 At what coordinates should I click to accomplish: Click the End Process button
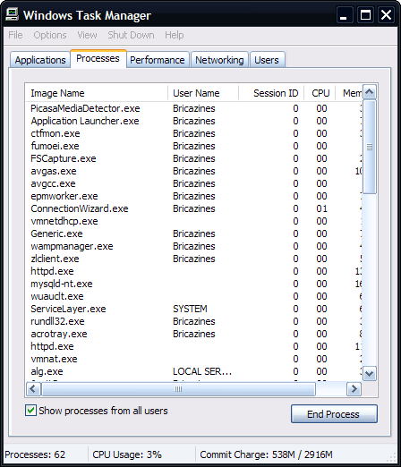(x=334, y=414)
